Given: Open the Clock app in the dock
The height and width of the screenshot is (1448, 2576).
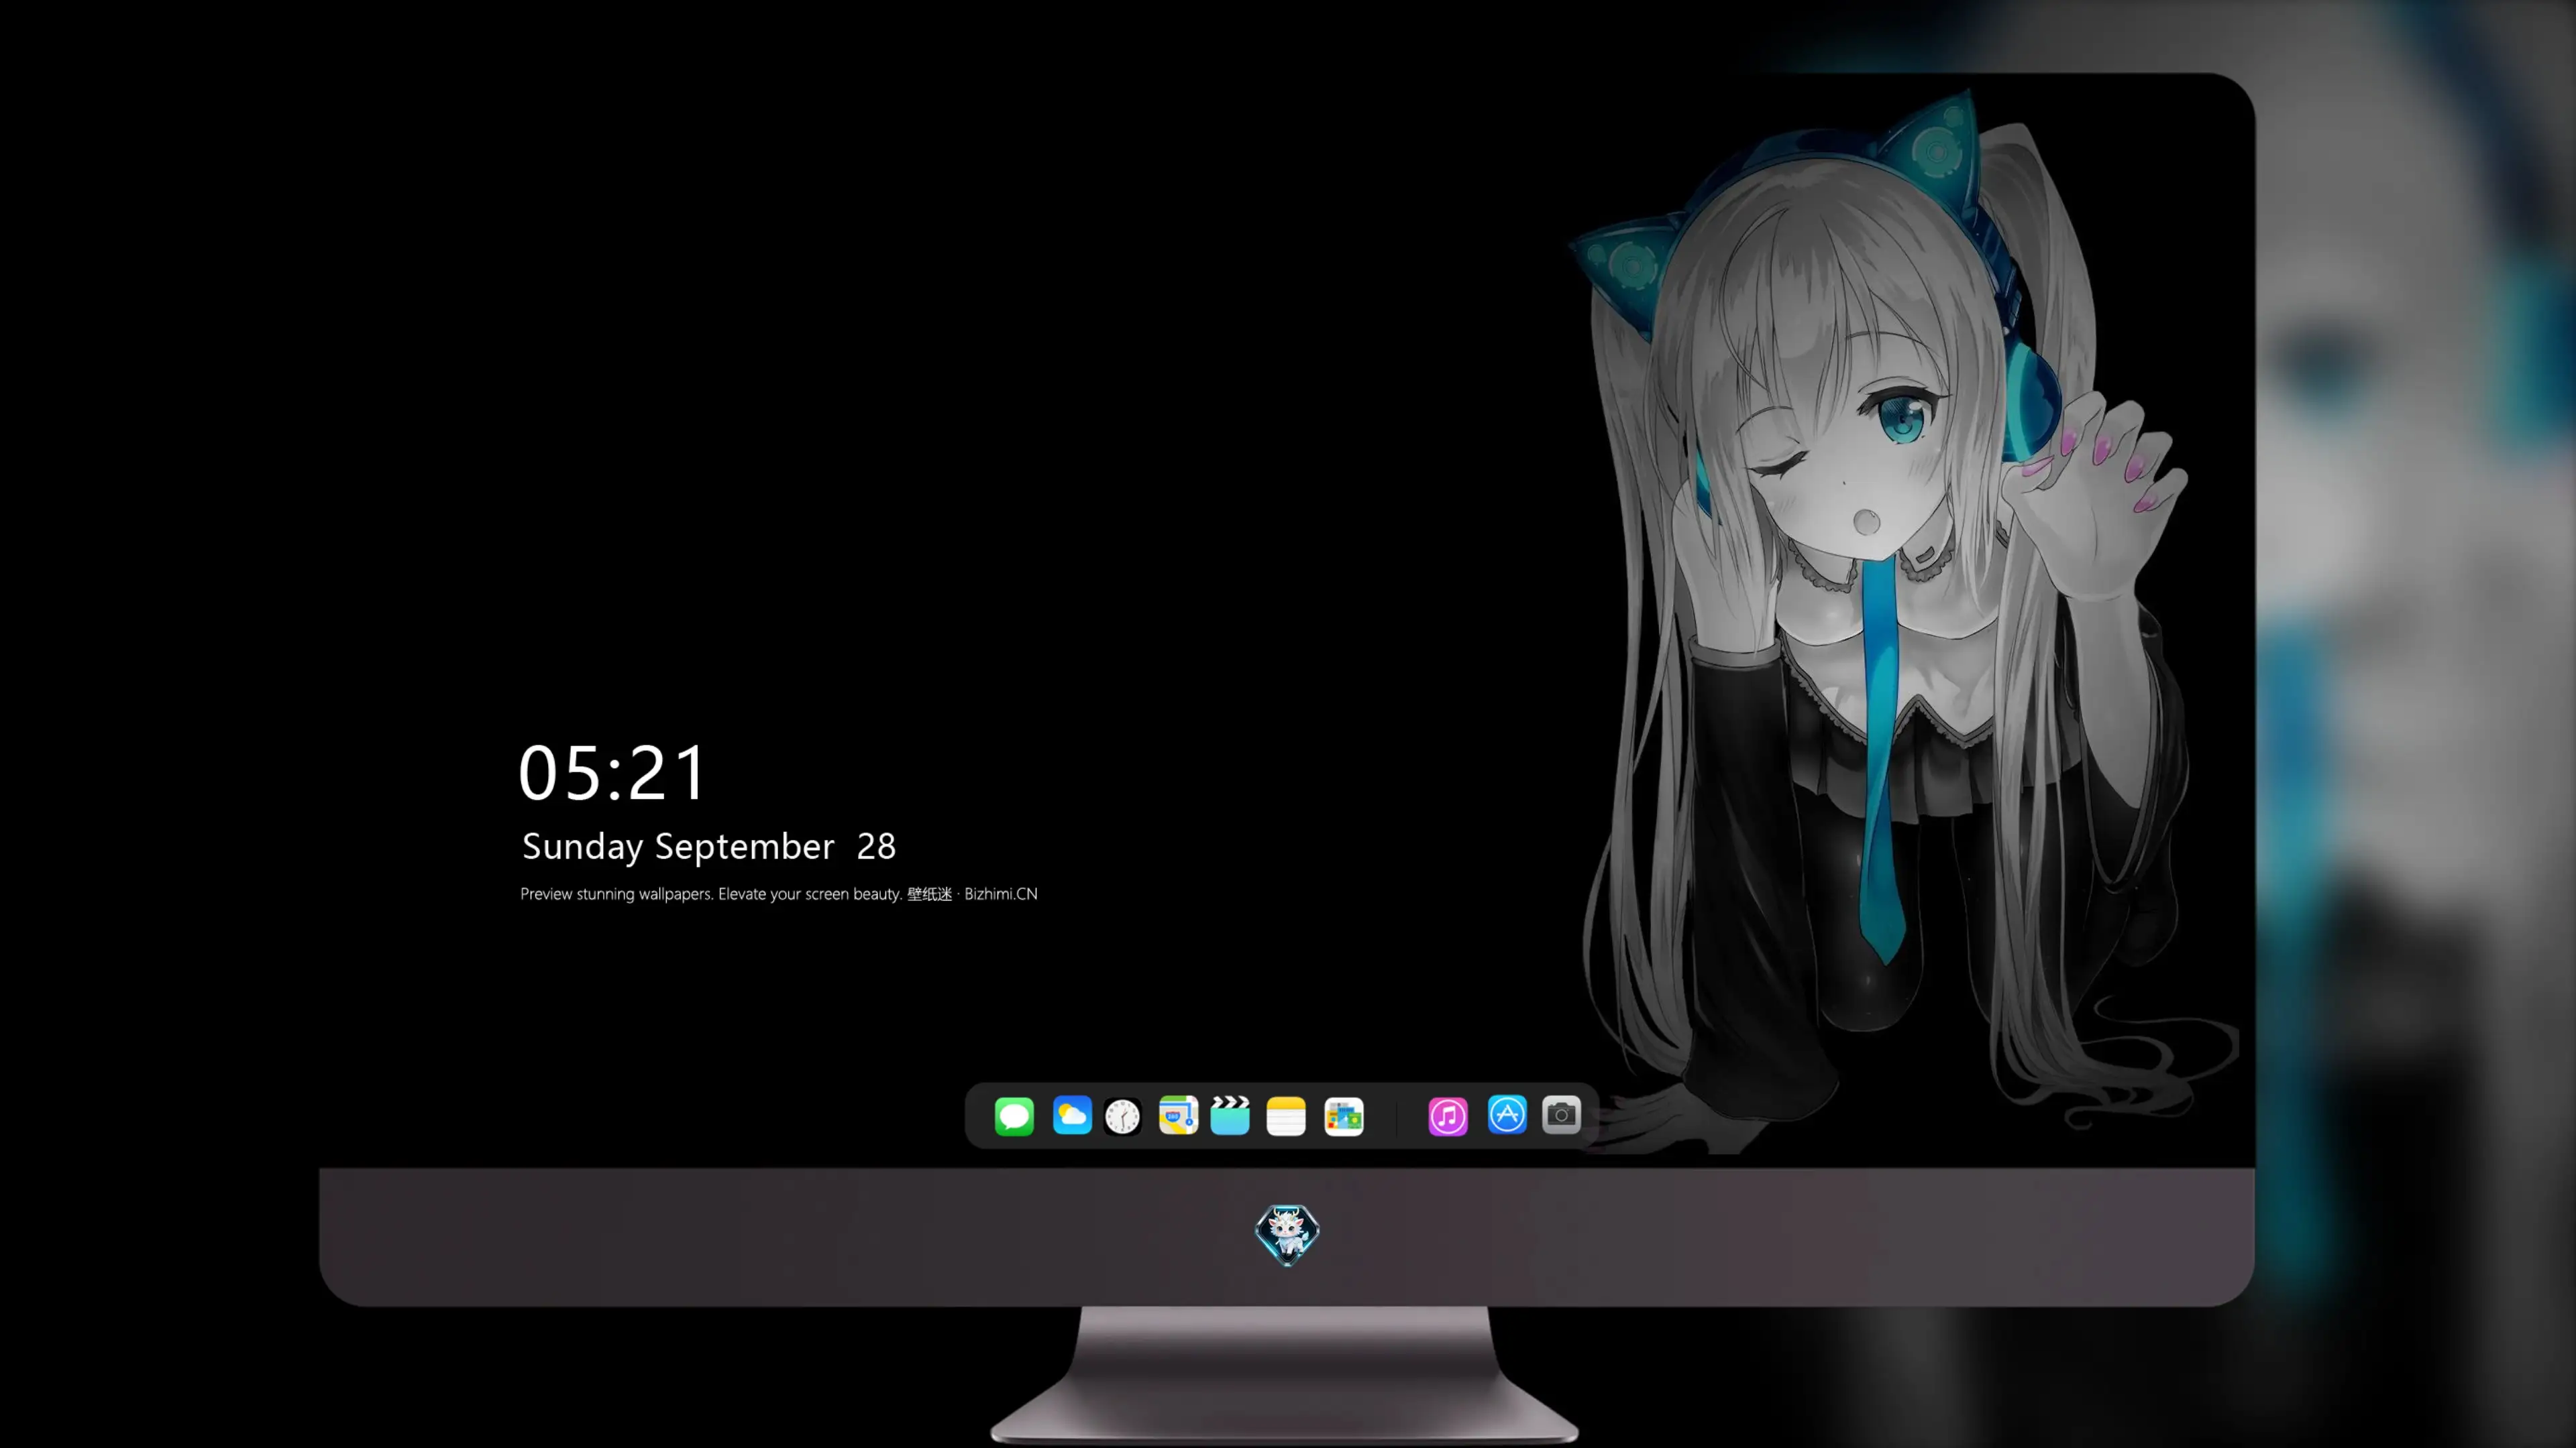Looking at the screenshot, I should (x=1122, y=1116).
